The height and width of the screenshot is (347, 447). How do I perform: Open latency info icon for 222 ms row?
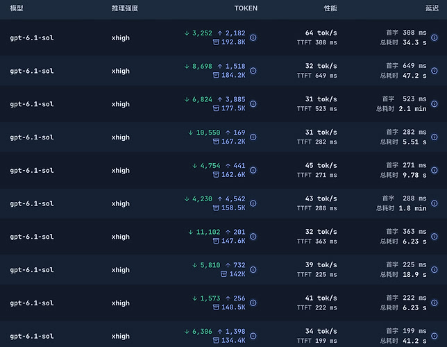(x=435, y=303)
